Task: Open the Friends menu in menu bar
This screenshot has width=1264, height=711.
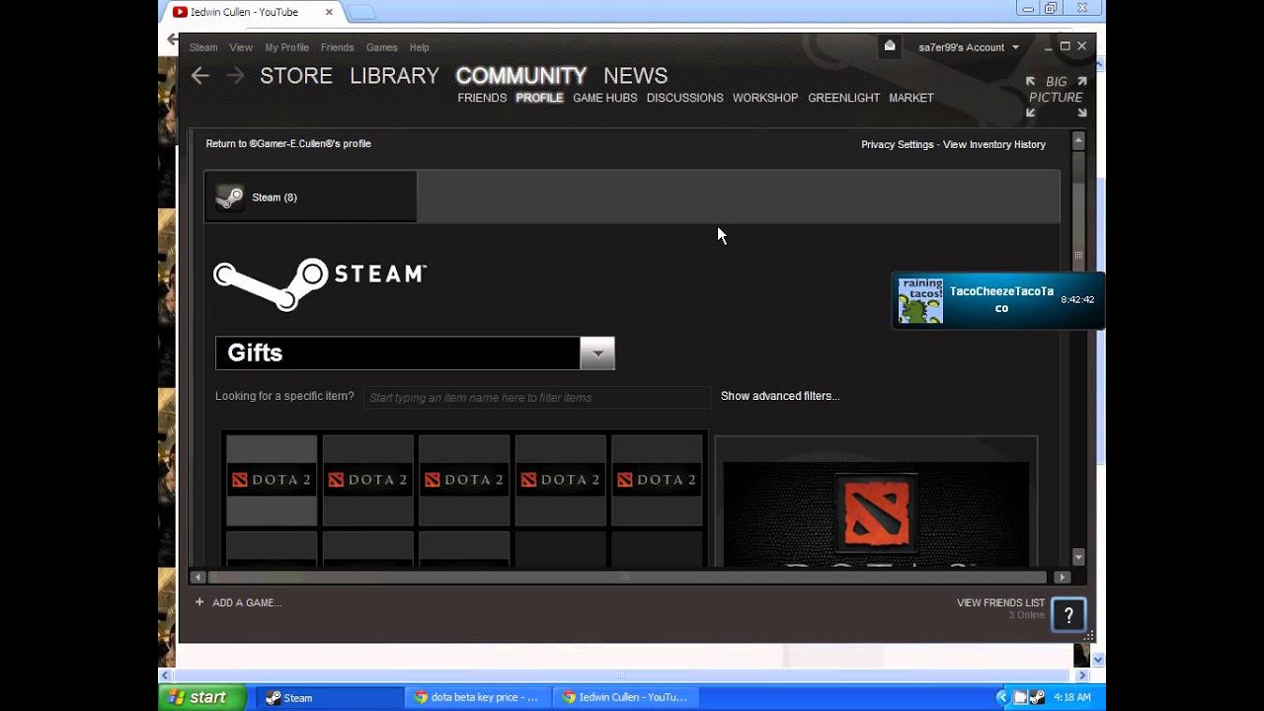Action: pyautogui.click(x=337, y=47)
